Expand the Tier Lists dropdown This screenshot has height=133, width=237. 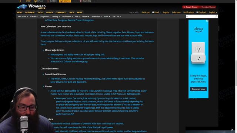click(x=116, y=17)
